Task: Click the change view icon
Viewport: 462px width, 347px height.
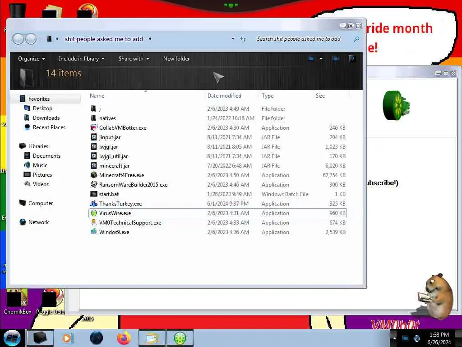Action: click(x=311, y=58)
